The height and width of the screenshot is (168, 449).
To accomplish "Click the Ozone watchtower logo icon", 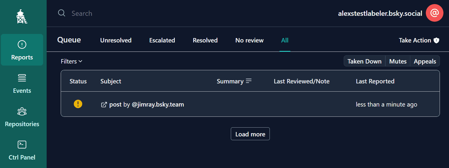I will (x=22, y=16).
